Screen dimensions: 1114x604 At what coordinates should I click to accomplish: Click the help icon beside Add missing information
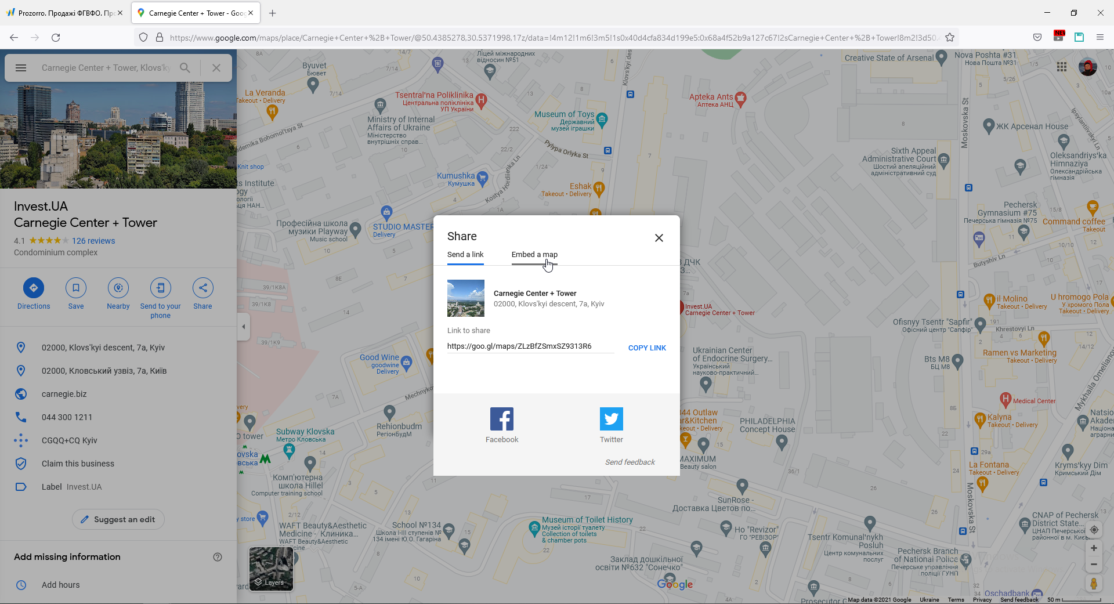tap(218, 557)
